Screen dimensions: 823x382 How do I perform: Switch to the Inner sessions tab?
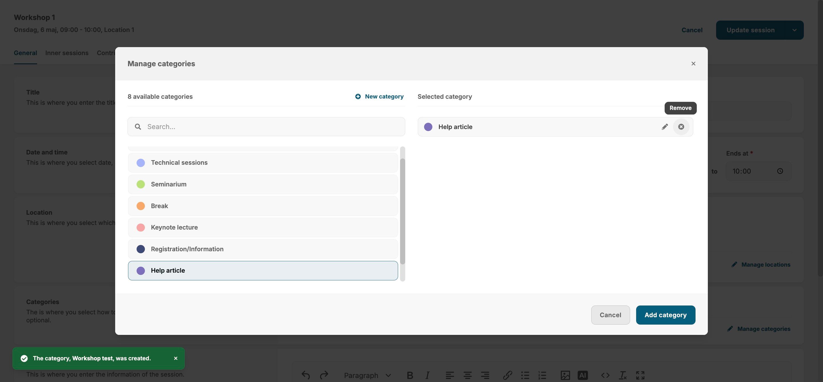pyautogui.click(x=67, y=53)
